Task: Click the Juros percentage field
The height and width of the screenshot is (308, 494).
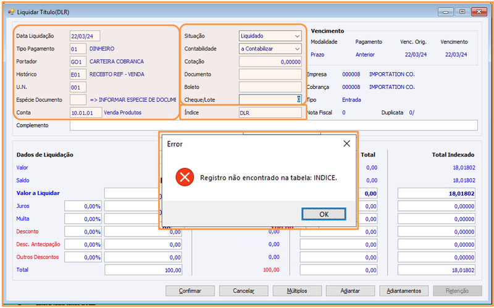Action: pos(83,206)
